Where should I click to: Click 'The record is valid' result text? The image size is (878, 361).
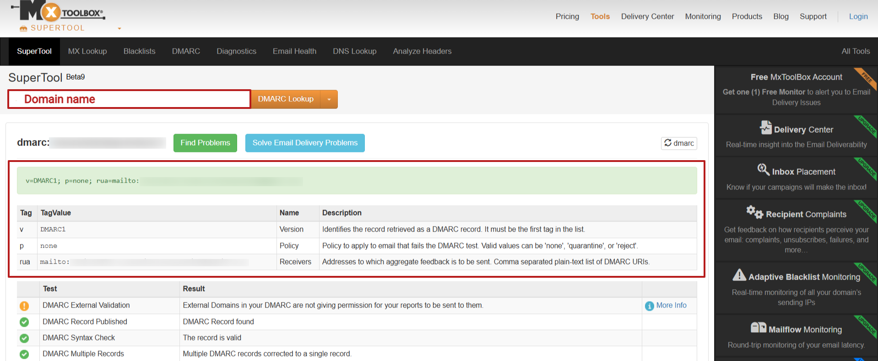click(x=212, y=338)
